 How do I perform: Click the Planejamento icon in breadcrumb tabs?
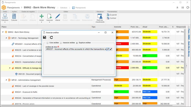pos(73,8)
